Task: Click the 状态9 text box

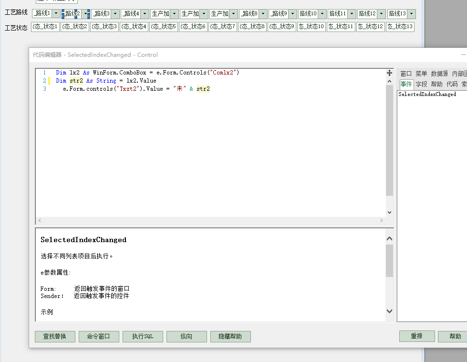Action: coord(282,27)
